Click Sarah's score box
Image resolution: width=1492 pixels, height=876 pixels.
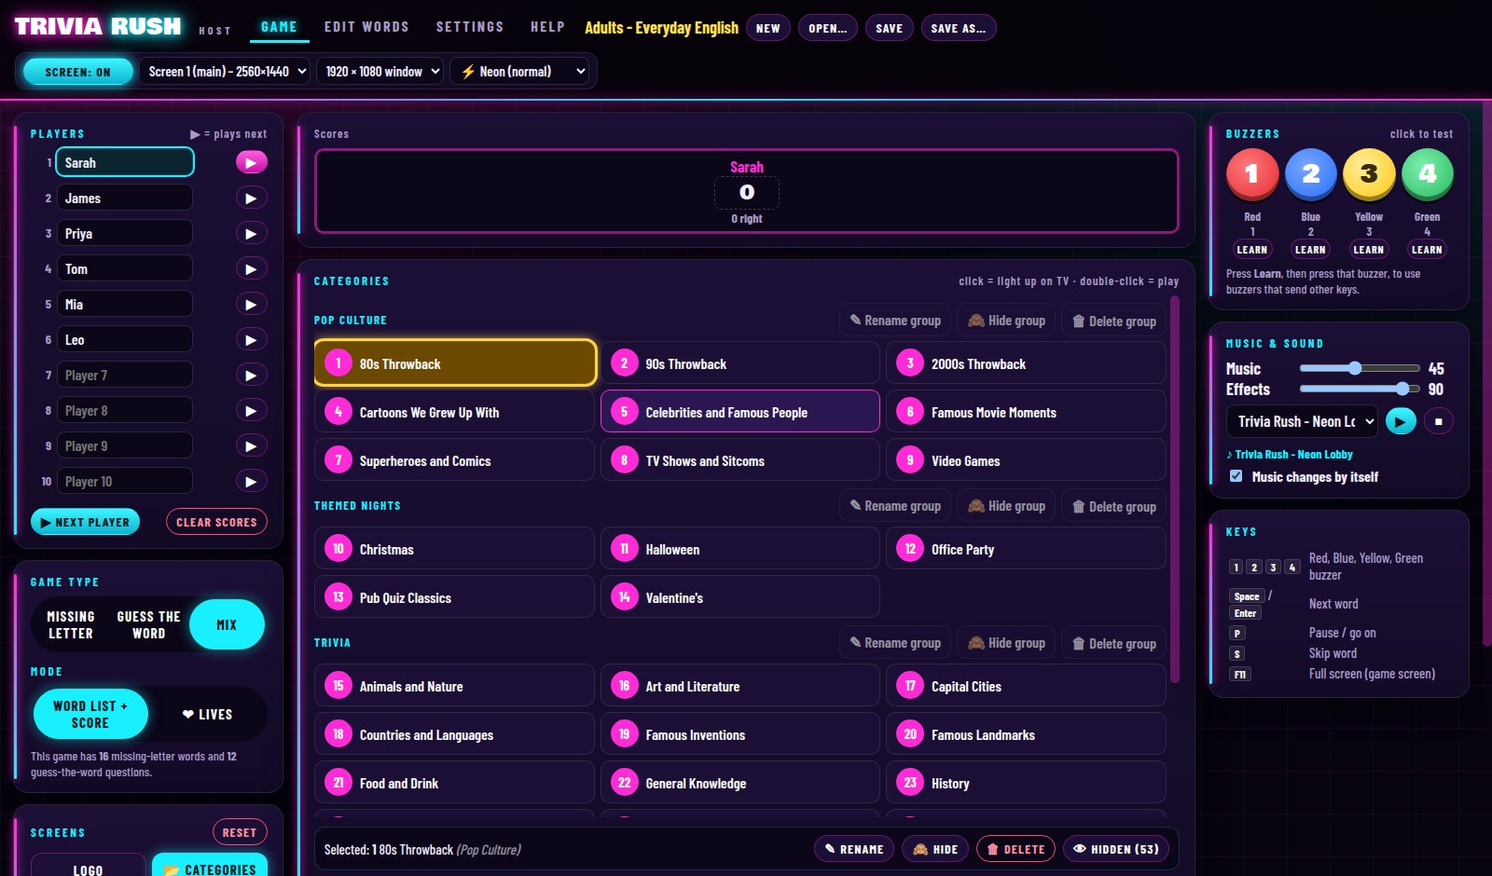tap(746, 193)
